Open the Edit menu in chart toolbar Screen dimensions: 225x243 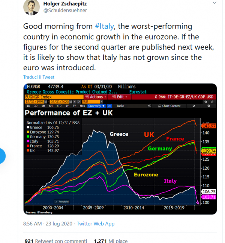120,97
